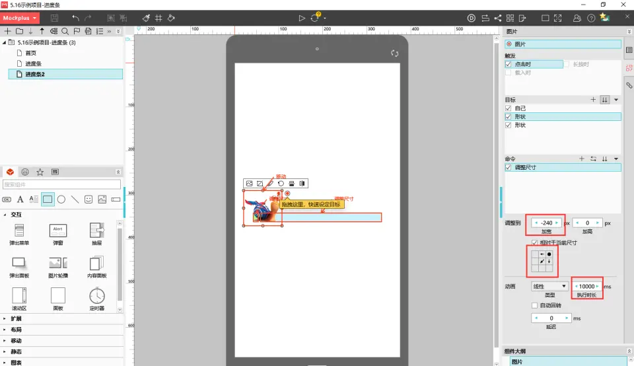Screen dimensions: 634x366
Task: Open help with question mark icon
Action: (591, 18)
